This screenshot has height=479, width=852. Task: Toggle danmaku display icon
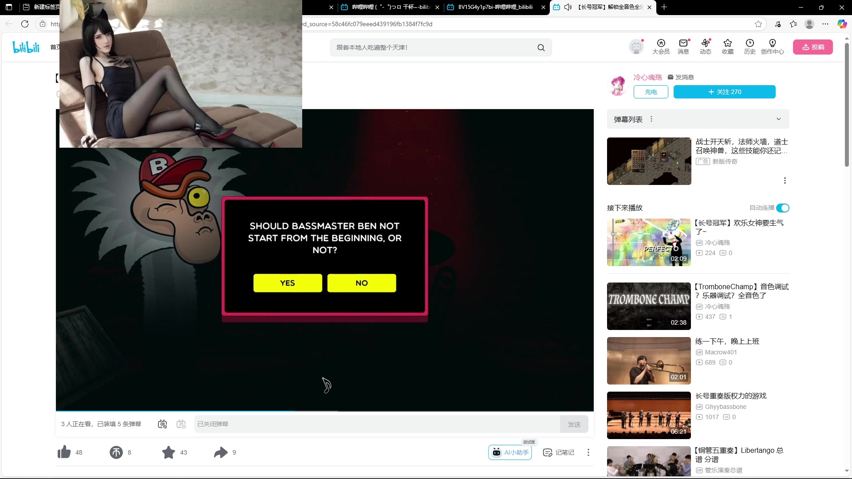pos(162,424)
